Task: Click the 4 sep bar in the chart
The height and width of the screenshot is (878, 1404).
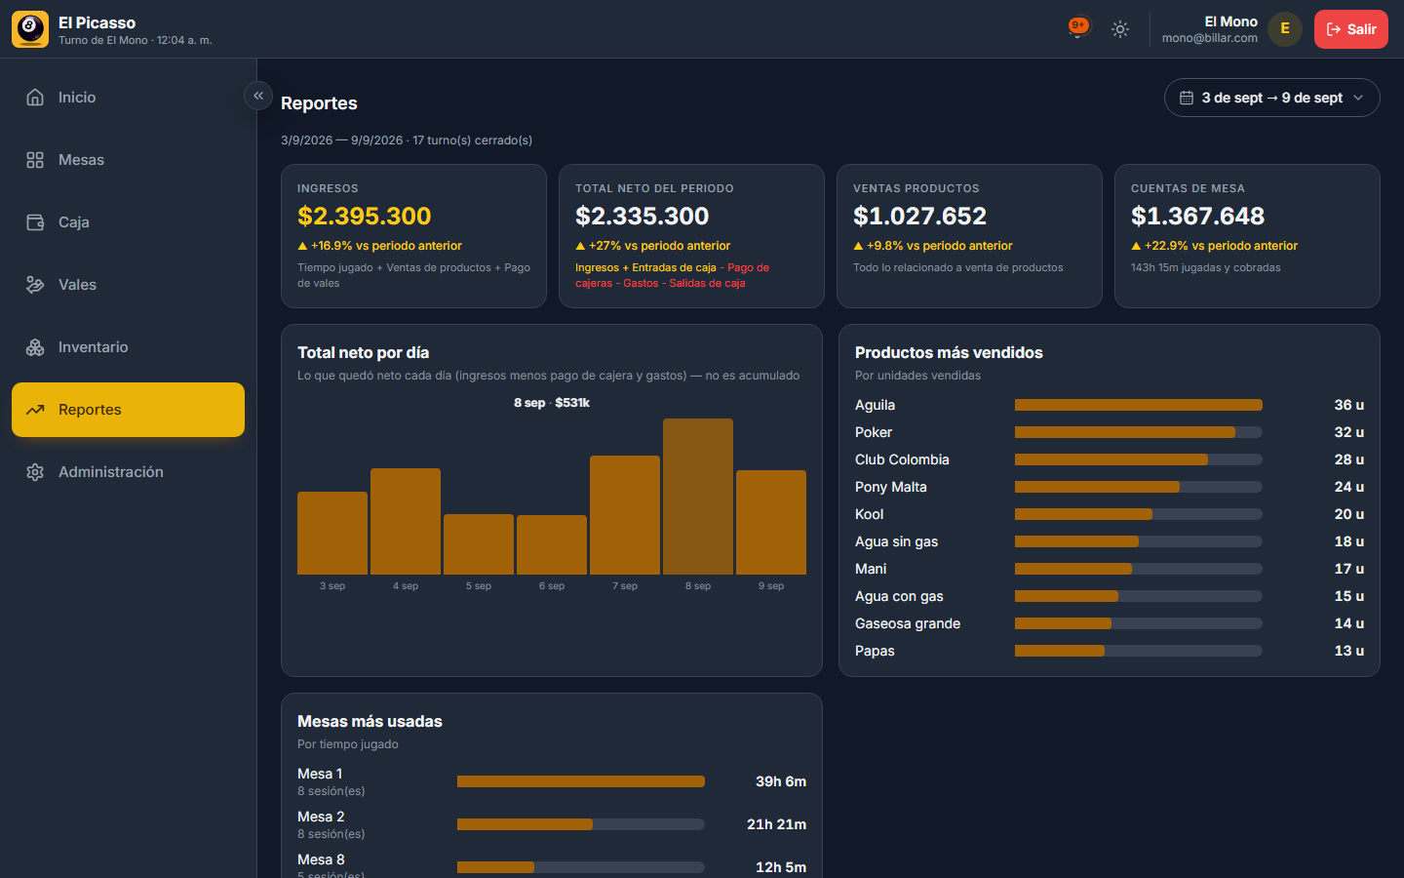Action: click(406, 521)
